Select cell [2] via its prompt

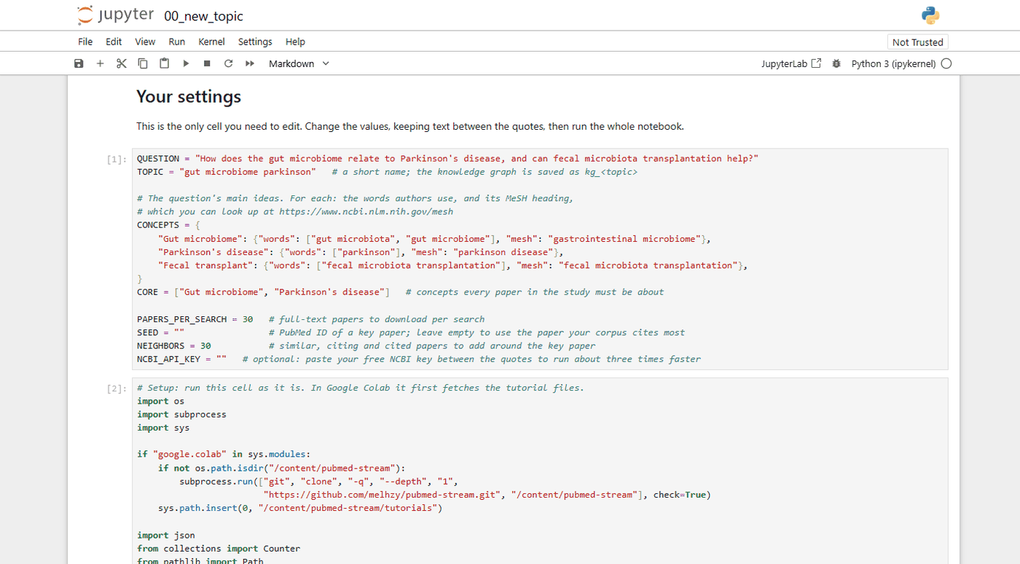click(117, 388)
